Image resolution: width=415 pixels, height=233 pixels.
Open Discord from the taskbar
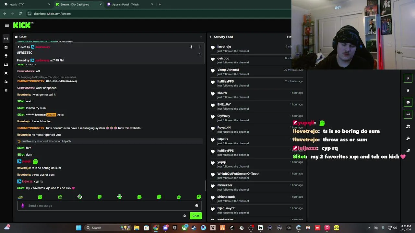pyautogui.click(x=165, y=228)
